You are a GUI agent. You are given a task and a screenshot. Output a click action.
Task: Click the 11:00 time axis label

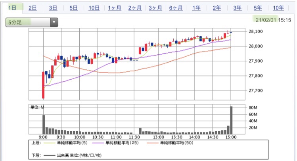pos(116,137)
